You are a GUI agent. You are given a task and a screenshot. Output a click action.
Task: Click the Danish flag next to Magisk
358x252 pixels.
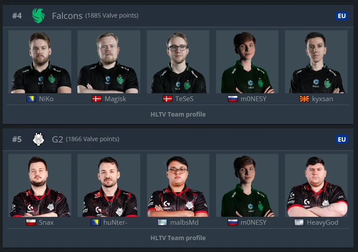(97, 99)
